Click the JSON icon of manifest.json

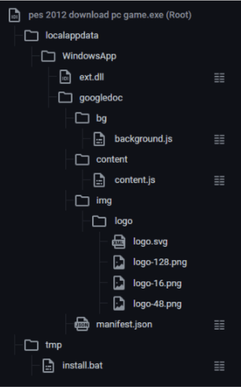coord(82,324)
